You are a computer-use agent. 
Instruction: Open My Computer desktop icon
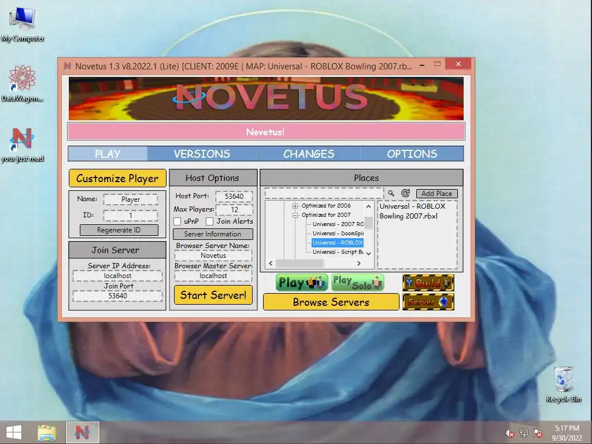(x=23, y=24)
